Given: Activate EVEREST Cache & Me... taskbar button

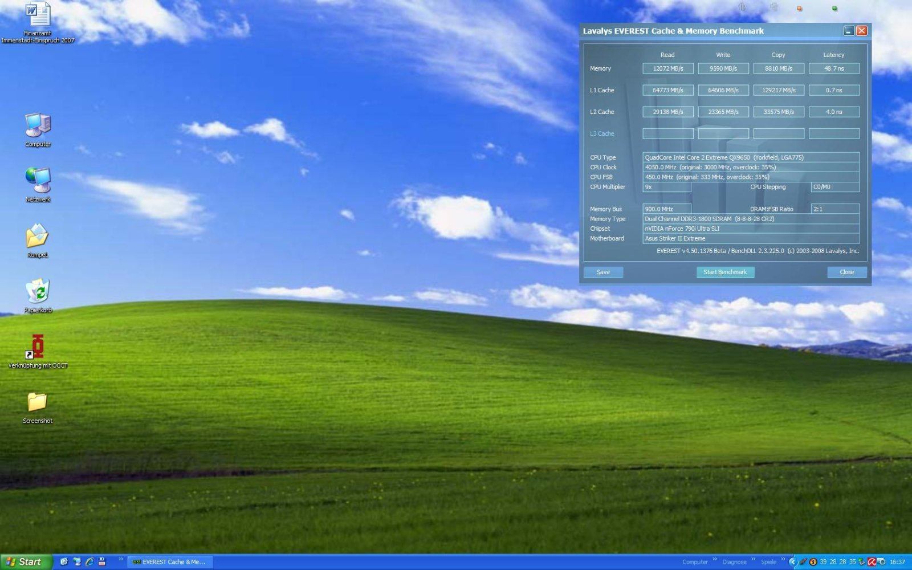Looking at the screenshot, I should pos(170,561).
